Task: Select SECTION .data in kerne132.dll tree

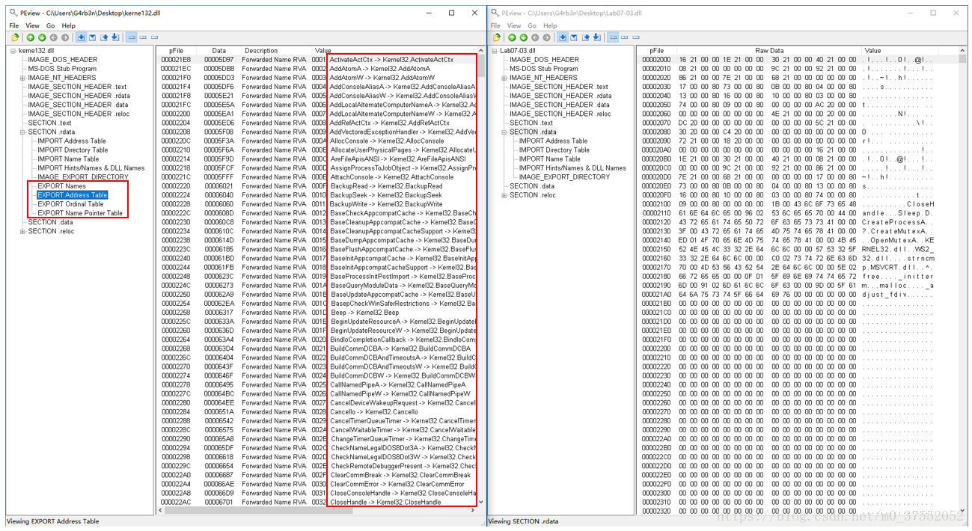Action: [50, 222]
